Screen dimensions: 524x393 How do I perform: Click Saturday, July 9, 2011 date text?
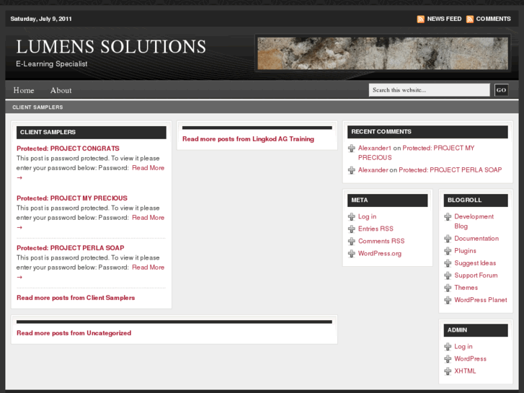pos(41,19)
